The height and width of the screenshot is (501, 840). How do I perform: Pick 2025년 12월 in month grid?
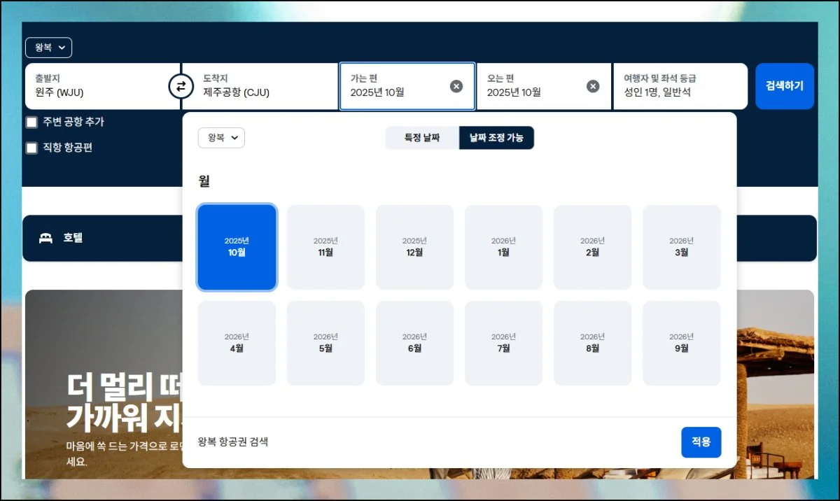(x=414, y=247)
